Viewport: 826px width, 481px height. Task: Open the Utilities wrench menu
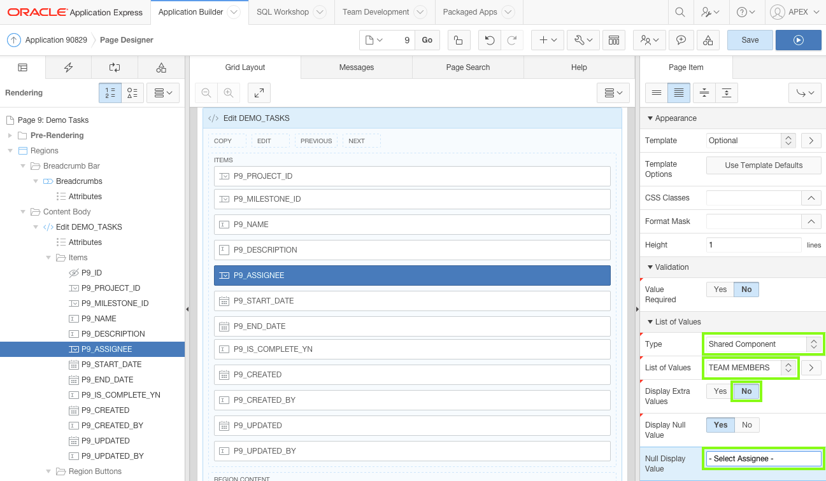pyautogui.click(x=583, y=40)
